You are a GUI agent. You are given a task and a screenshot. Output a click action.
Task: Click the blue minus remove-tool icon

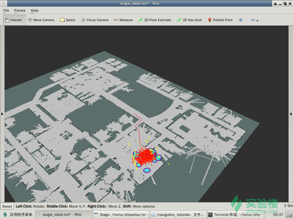253,20
